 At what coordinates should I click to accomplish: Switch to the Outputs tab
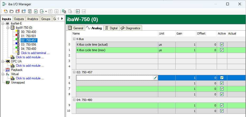19,19
